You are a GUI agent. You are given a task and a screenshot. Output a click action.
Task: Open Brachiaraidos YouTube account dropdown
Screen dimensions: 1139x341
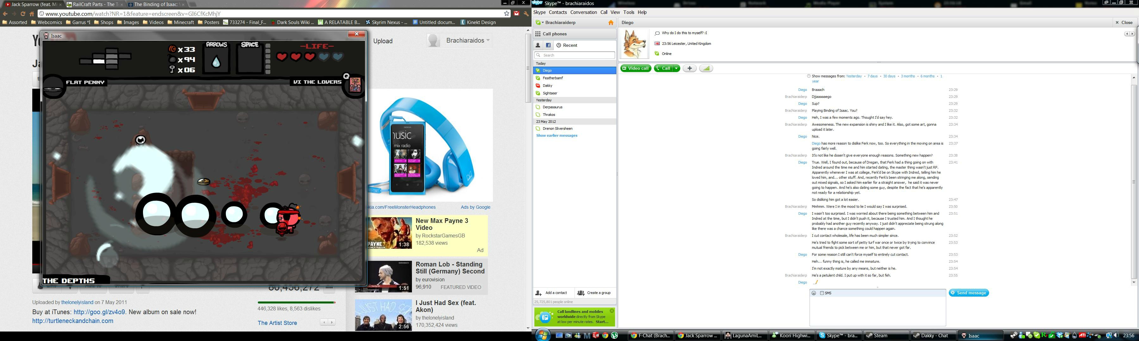(488, 40)
